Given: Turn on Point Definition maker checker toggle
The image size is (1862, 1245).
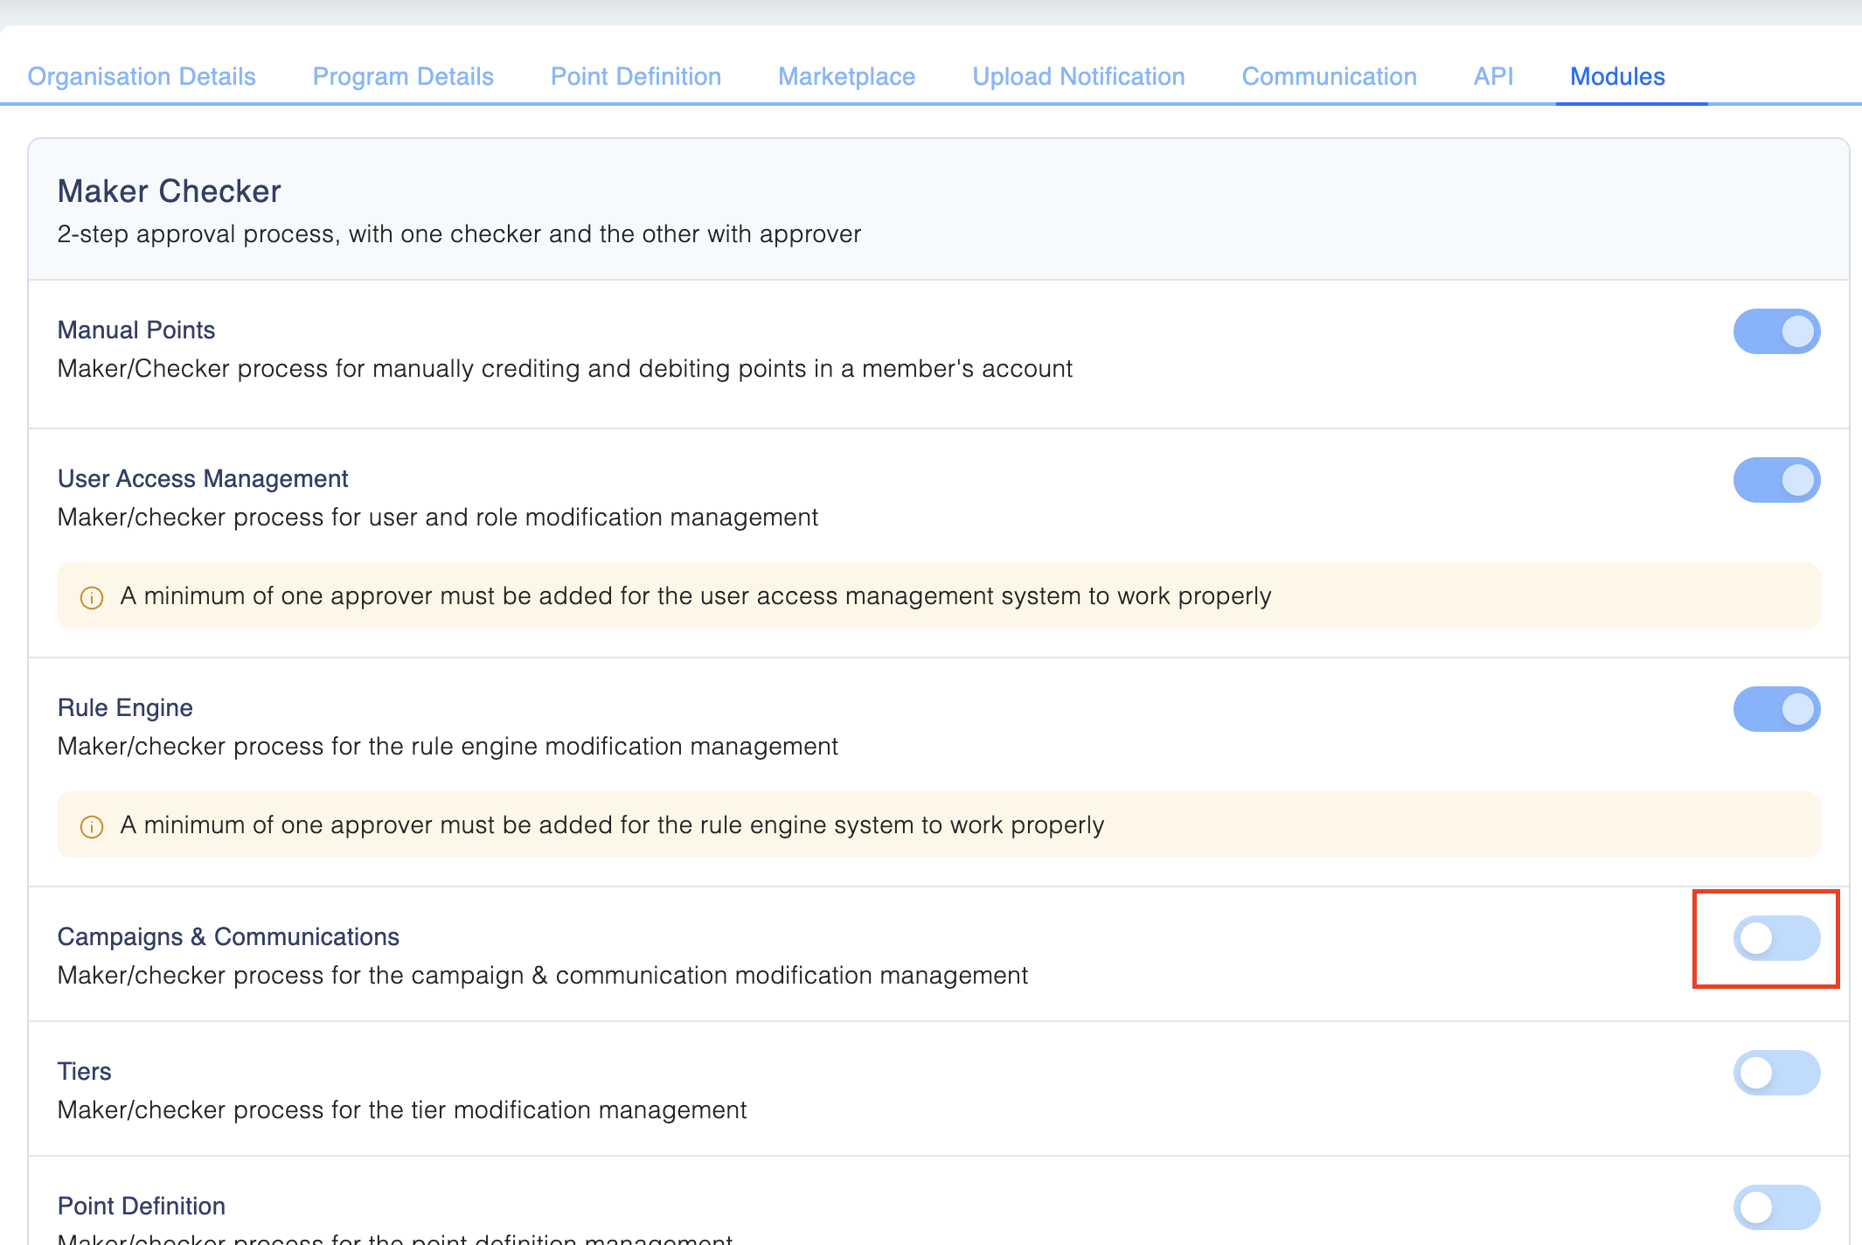Looking at the screenshot, I should (x=1776, y=1207).
